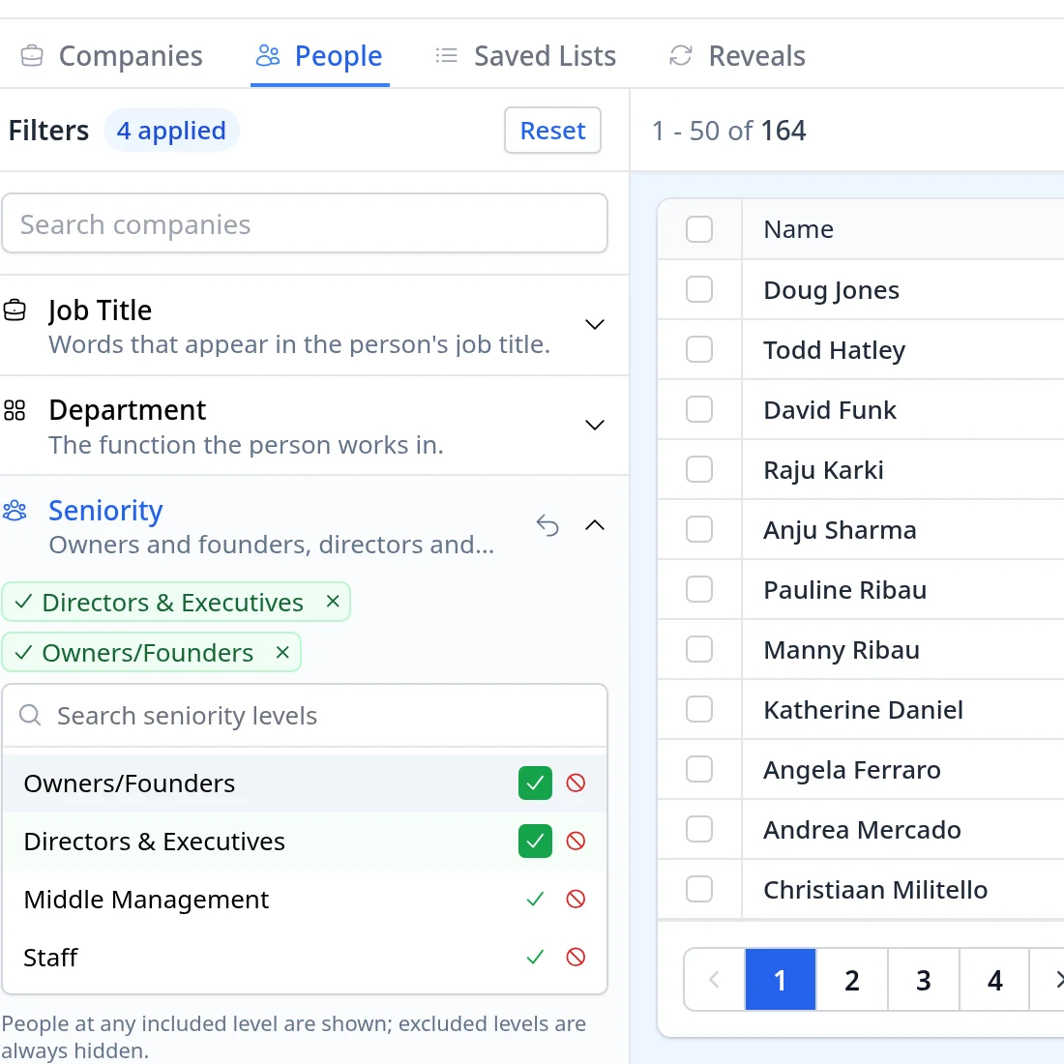The image size is (1064, 1064).
Task: Tick the Andrea Mercado checkbox
Action: pyautogui.click(x=699, y=829)
